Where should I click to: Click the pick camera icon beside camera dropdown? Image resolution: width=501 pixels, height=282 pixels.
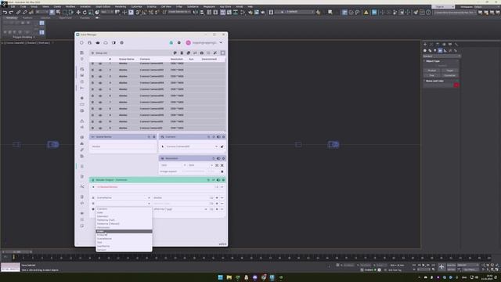pos(222,146)
